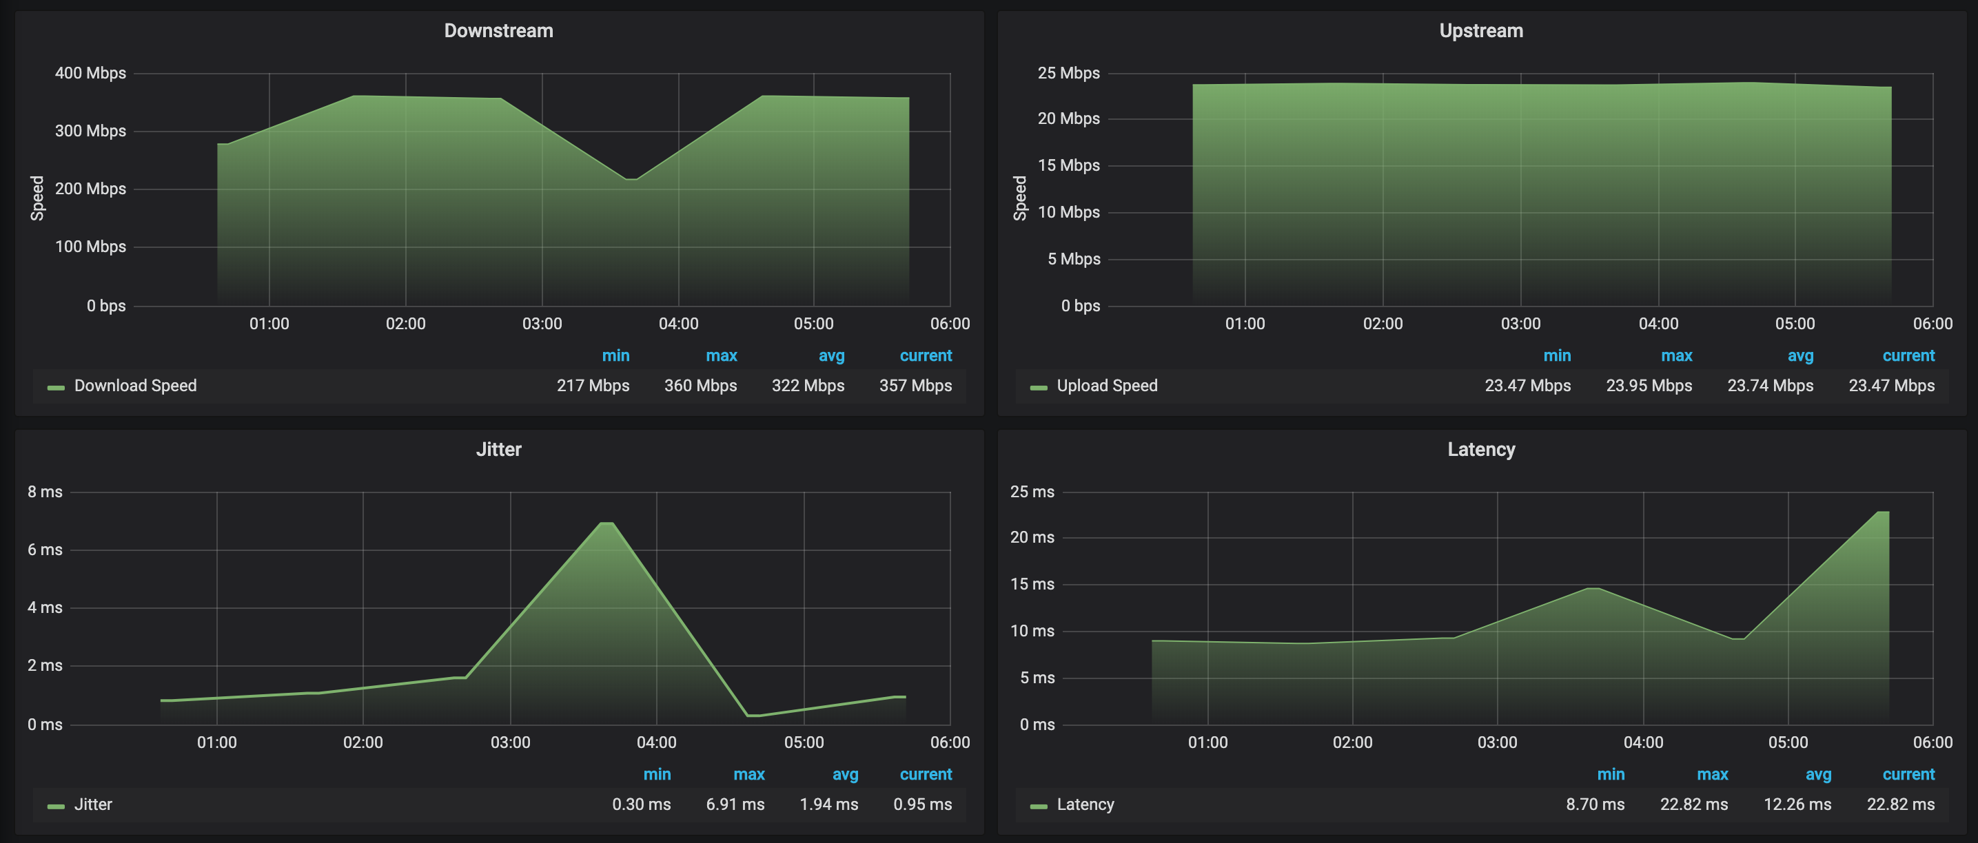Sort Upstream legend by avg column
Viewport: 1978px width, 843px height.
point(1800,356)
